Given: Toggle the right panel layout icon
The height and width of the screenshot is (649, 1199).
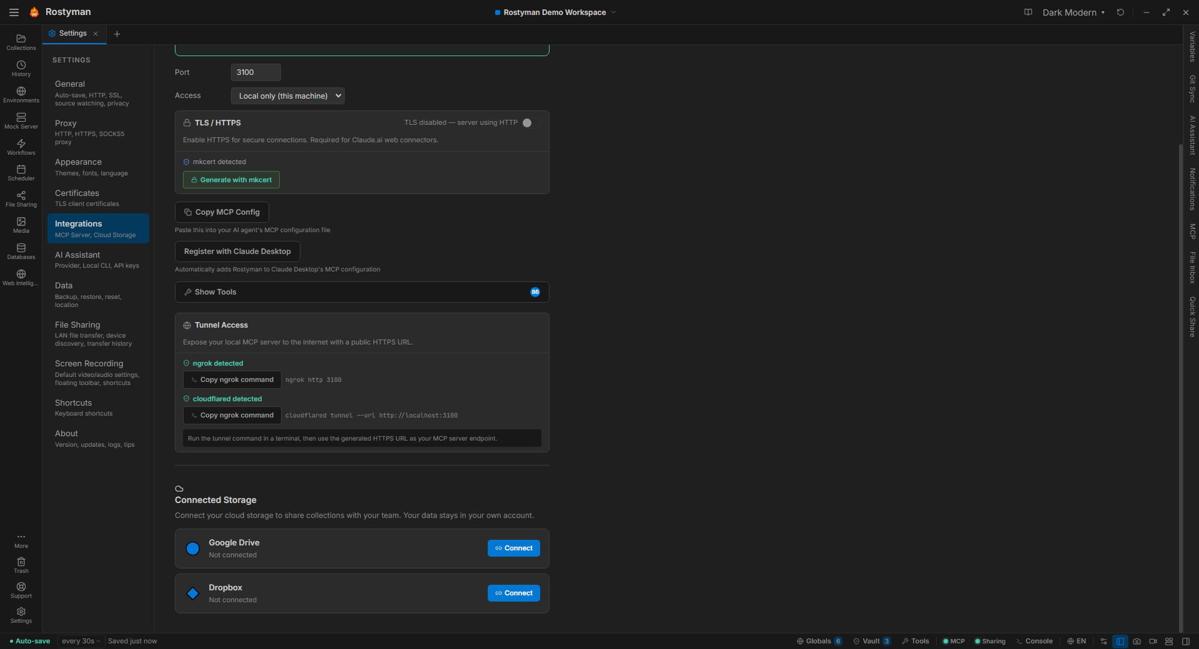Looking at the screenshot, I should tap(1185, 641).
